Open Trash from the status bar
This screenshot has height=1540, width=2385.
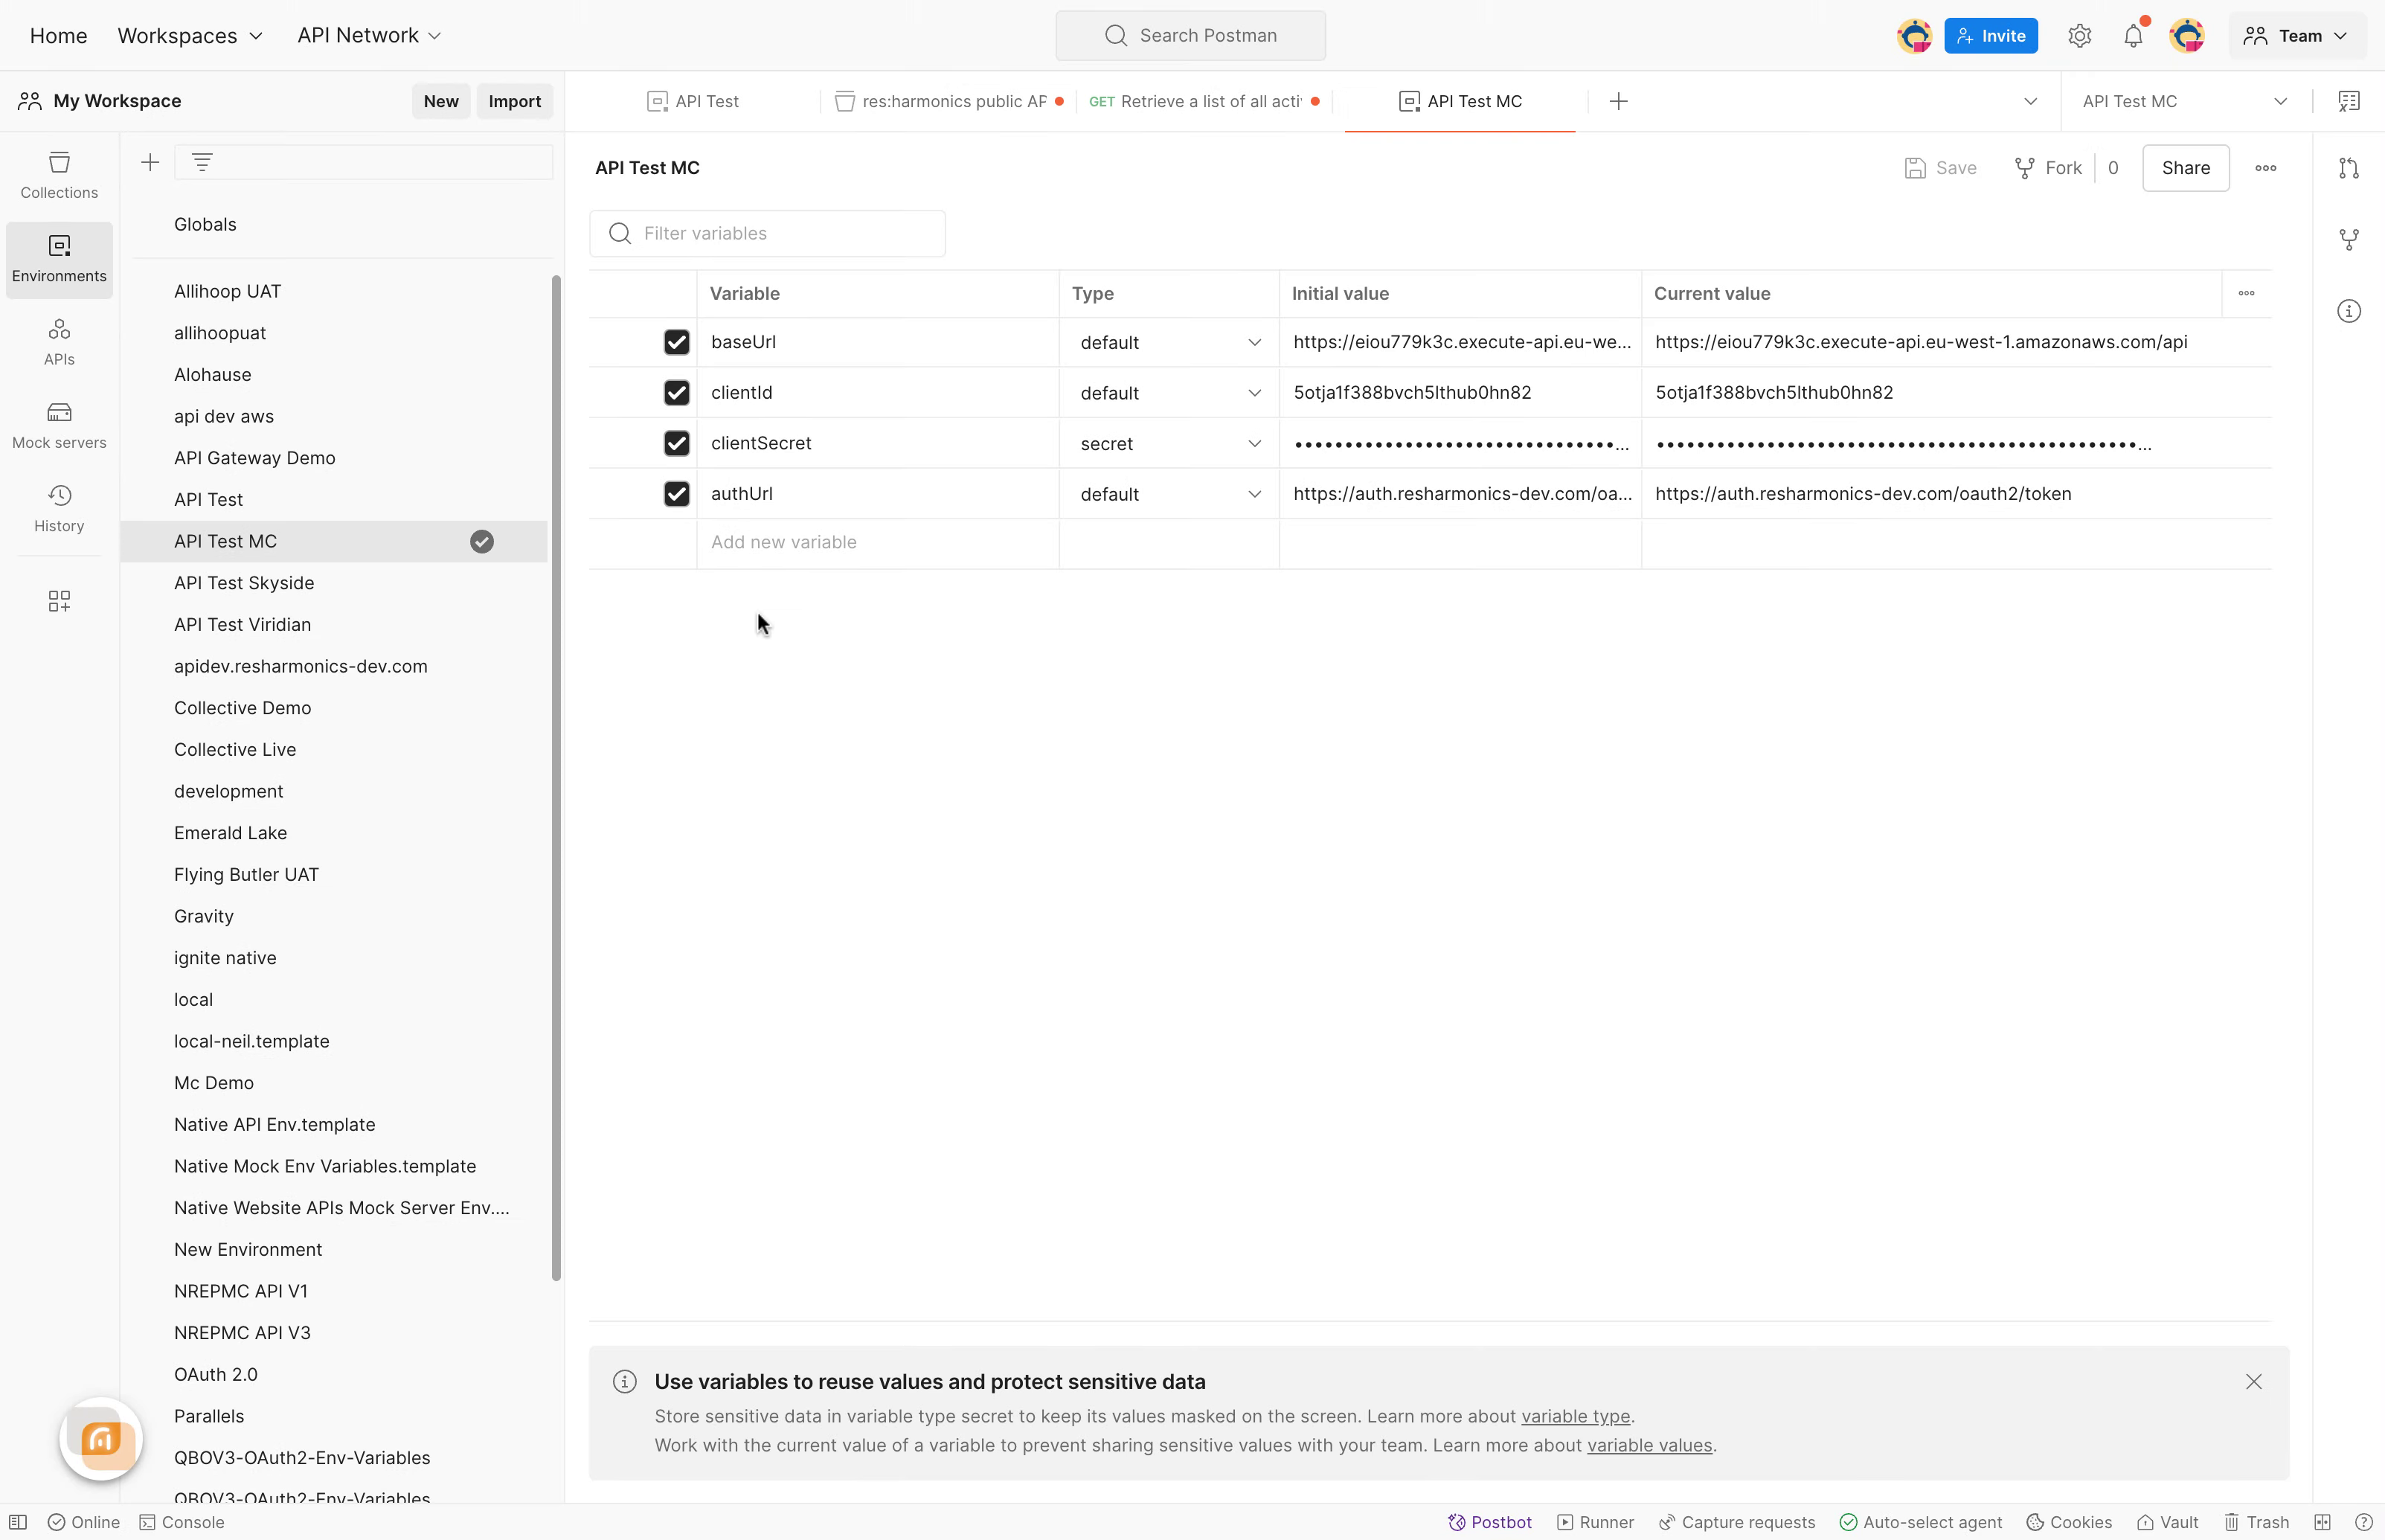[x=2256, y=1522]
